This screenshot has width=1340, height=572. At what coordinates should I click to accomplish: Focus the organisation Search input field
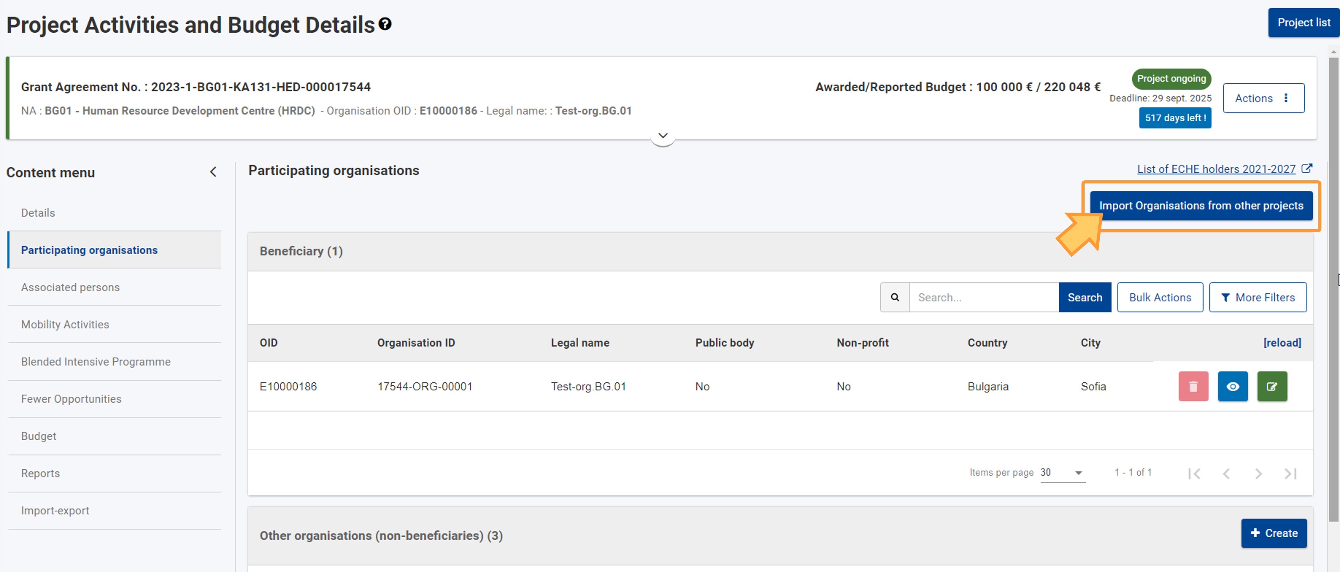983,298
